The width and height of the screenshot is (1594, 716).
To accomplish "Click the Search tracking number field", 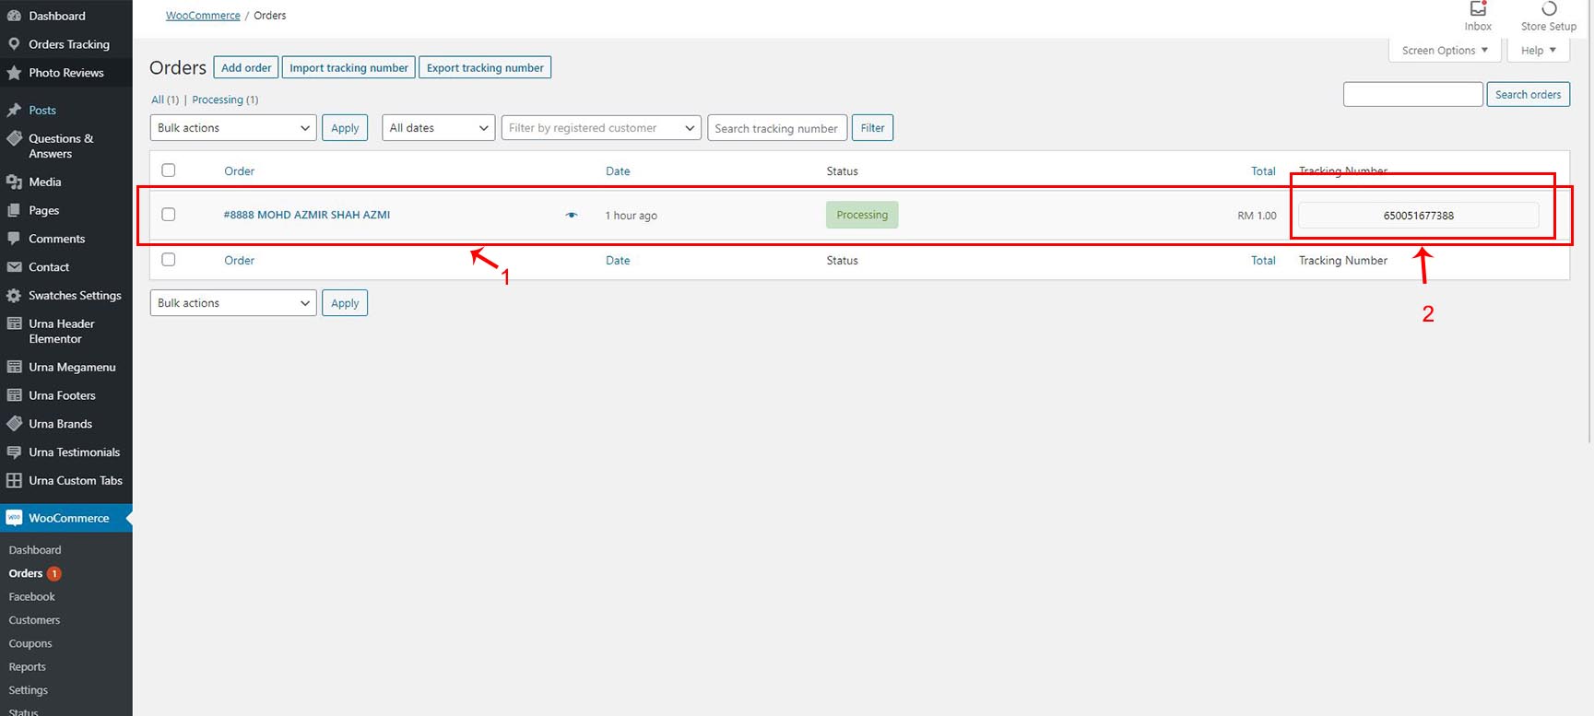I will (776, 128).
